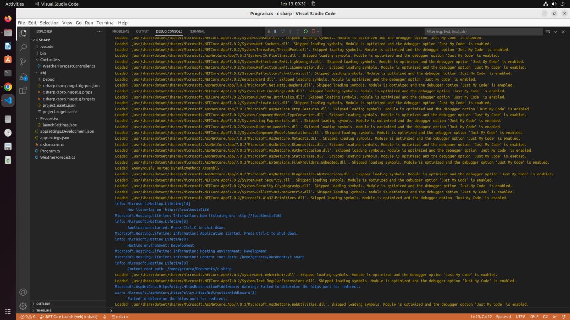Show Applications grid in dock
Image resolution: width=570 pixels, height=320 pixels.
8,311
